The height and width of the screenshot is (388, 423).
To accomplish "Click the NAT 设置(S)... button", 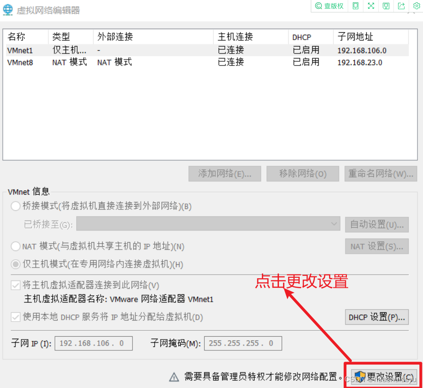I will pyautogui.click(x=377, y=246).
